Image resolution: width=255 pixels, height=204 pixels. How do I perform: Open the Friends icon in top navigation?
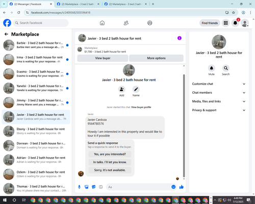click(x=126, y=23)
